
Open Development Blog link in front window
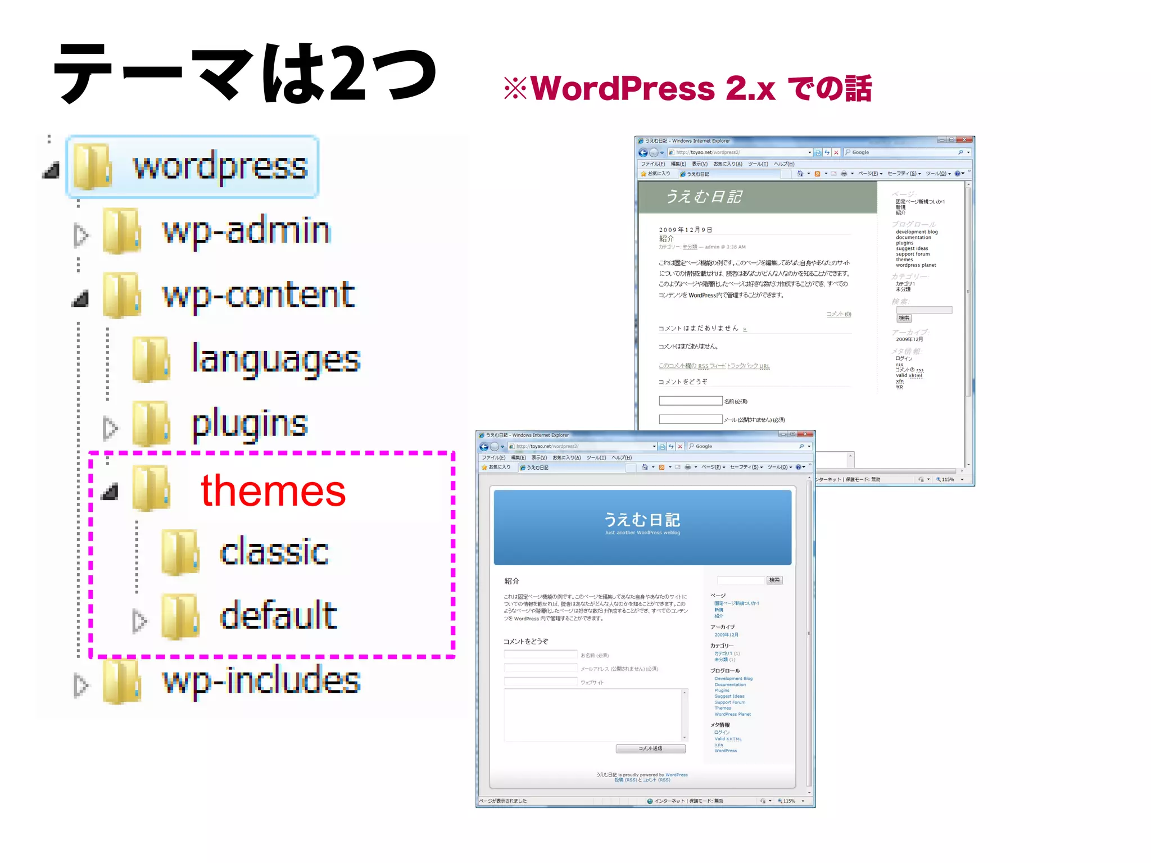(x=733, y=679)
